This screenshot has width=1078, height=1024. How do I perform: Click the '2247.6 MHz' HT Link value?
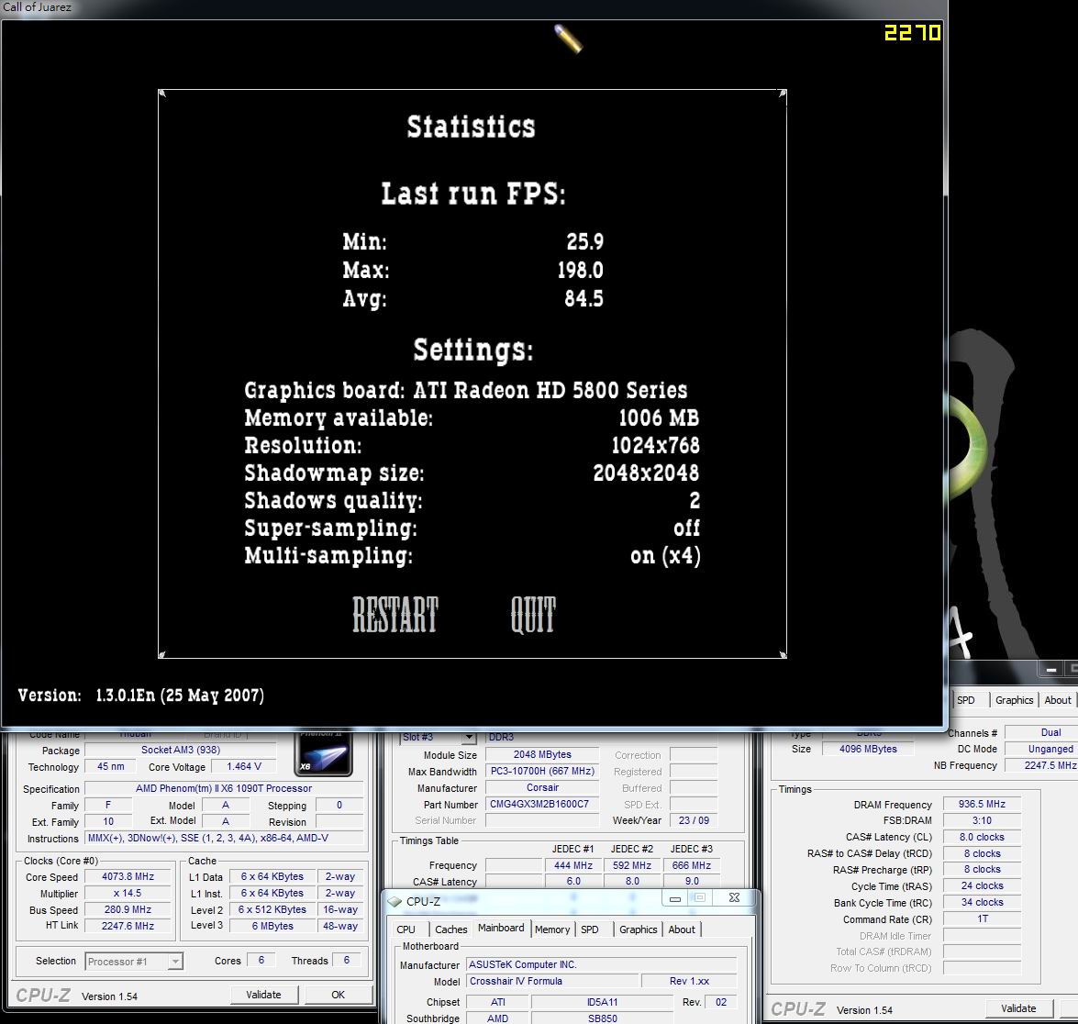(128, 926)
